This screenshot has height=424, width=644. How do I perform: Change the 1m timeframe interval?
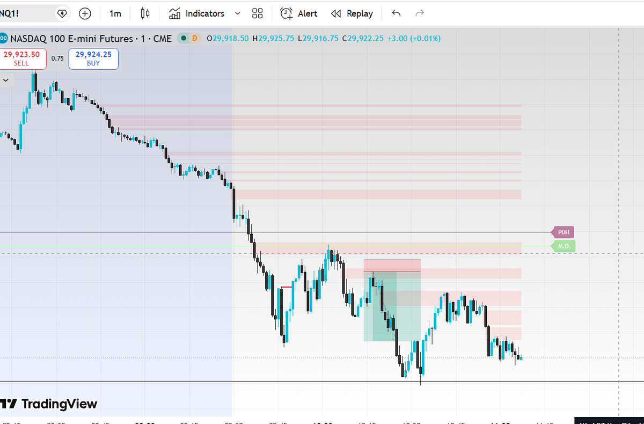click(115, 13)
